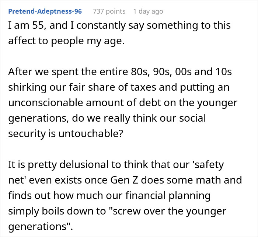Click the line starting 'I am 55'
The height and width of the screenshot is (237, 258).
coord(119,25)
